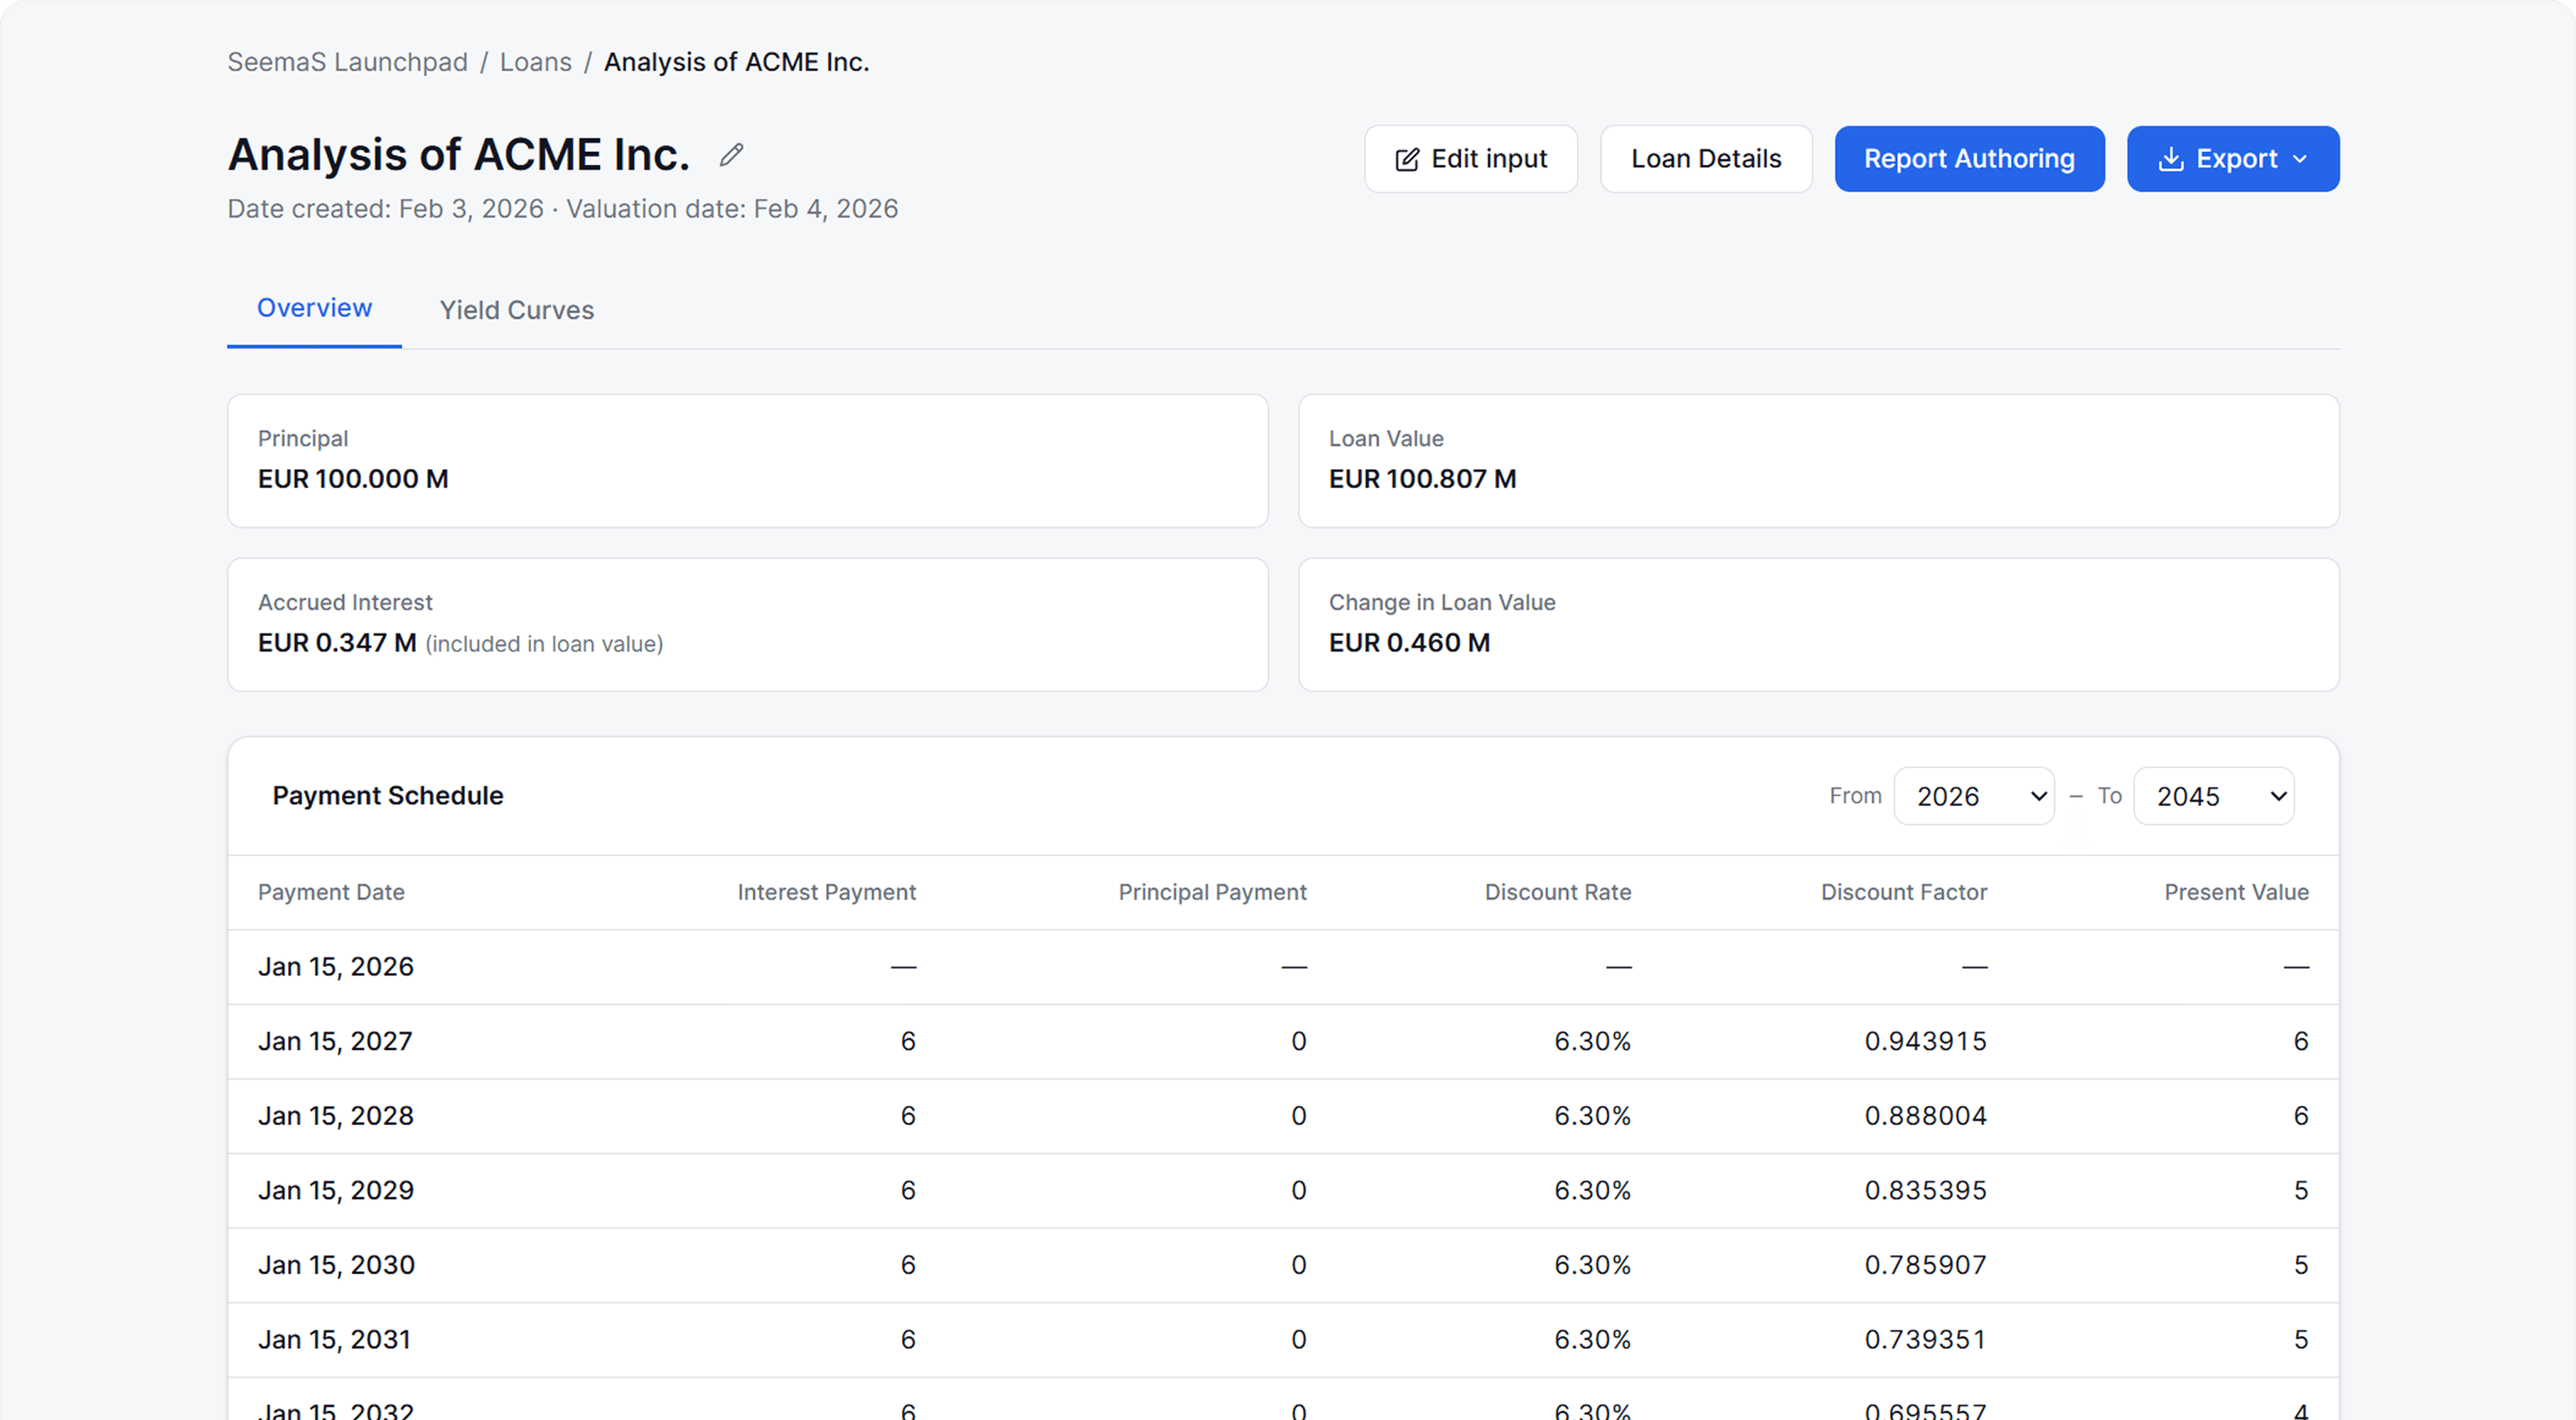
Task: Click discount factor 0.785907
Action: pos(1925,1265)
